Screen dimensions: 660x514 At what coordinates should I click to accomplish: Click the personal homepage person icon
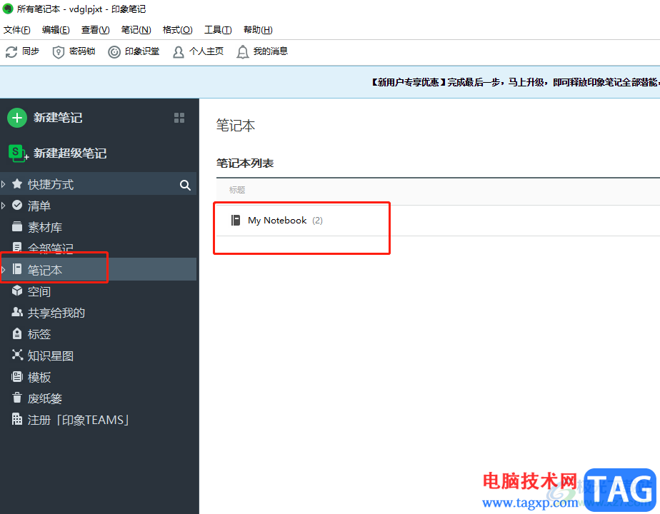tap(179, 51)
